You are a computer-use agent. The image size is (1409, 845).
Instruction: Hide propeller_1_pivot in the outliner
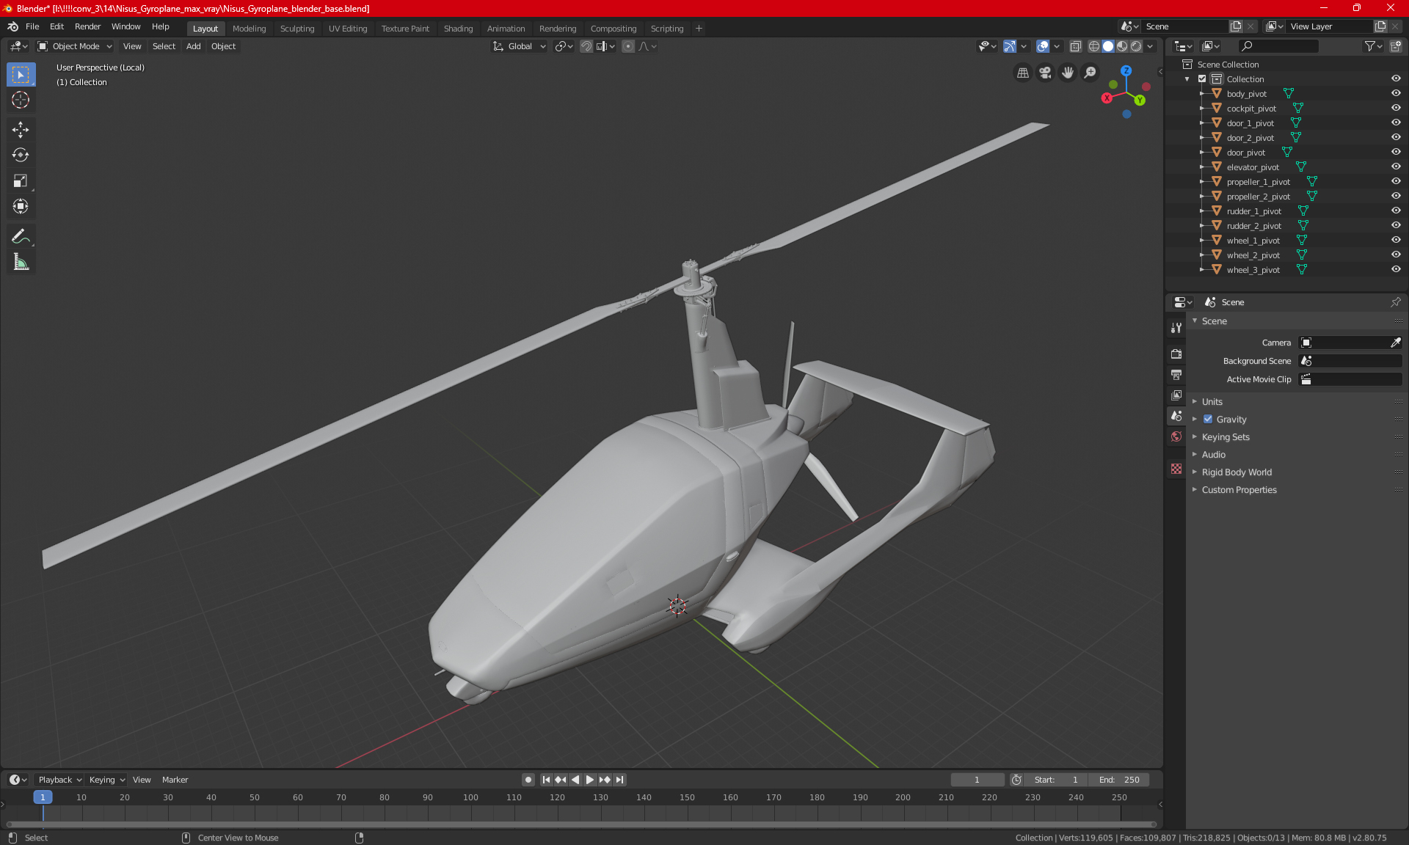(x=1396, y=181)
